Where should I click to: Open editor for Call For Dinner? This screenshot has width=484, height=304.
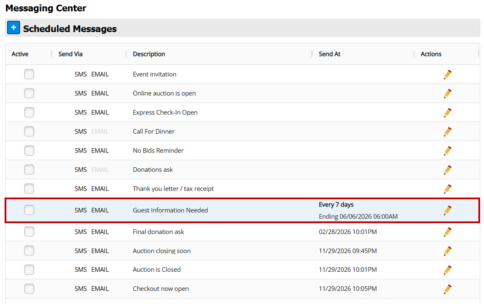coord(447,131)
